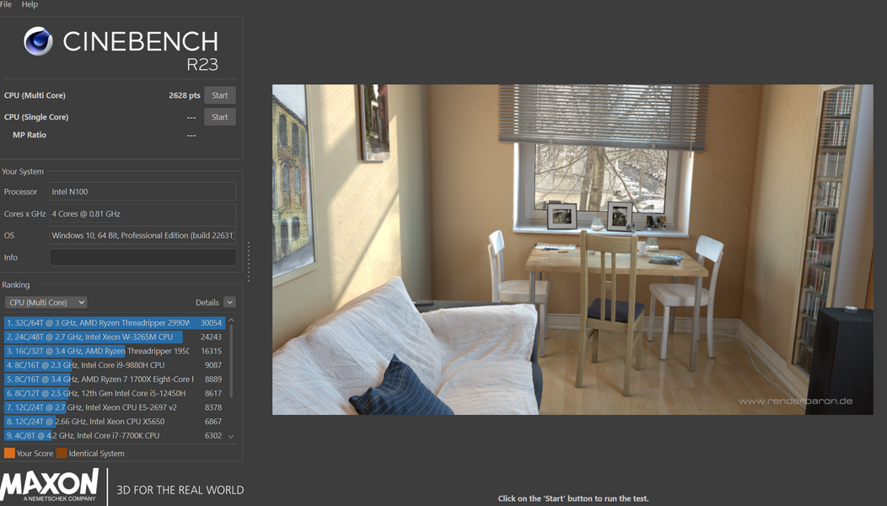Click the Processor field showing Intel N100
This screenshot has width=887, height=506.
[x=142, y=191]
